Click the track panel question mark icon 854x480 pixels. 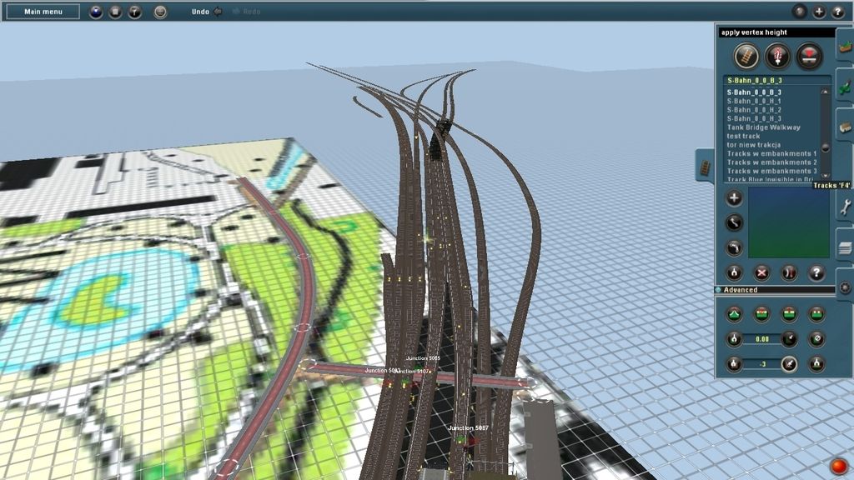click(x=816, y=272)
